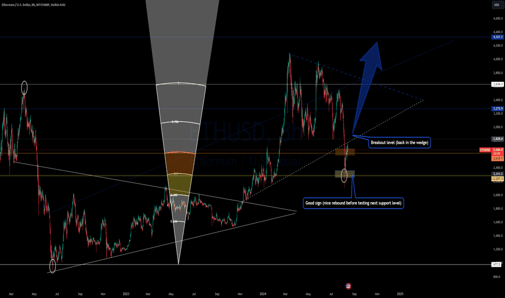The width and height of the screenshot is (505, 298).
Task: Select the 'Breakout level (back in the wedge)' callout
Action: (x=399, y=142)
